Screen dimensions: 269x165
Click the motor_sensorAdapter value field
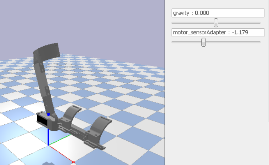(218, 33)
